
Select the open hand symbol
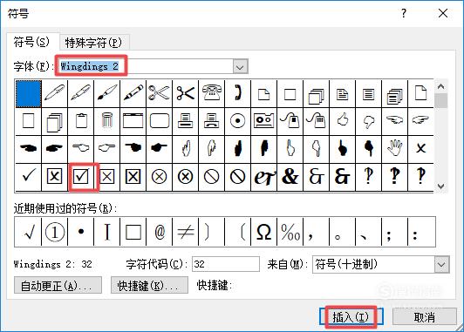point(394,148)
